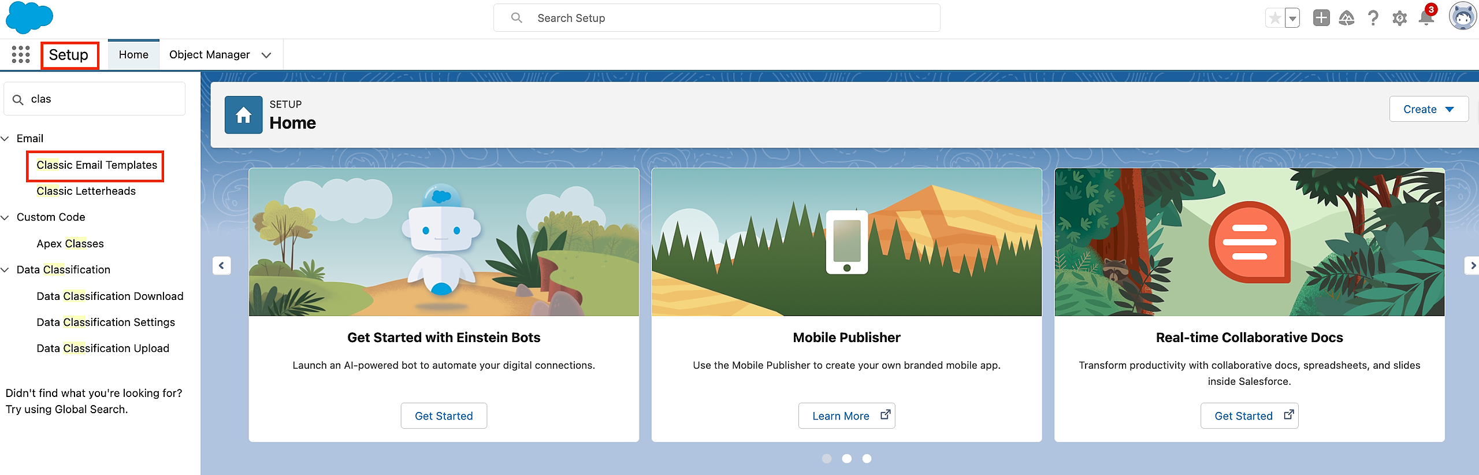Image resolution: width=1479 pixels, height=475 pixels.
Task: View Notifications bell icon
Action: coord(1426,17)
